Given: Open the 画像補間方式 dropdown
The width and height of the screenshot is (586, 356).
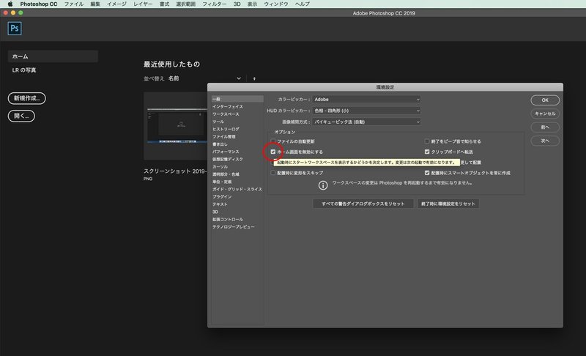Looking at the screenshot, I should click(367, 122).
